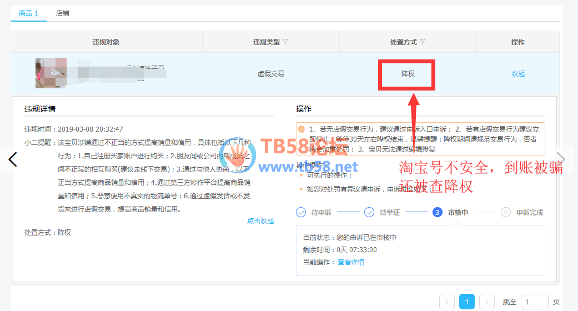
Task: Open the 处置方式 column filter
Action: tap(423, 42)
